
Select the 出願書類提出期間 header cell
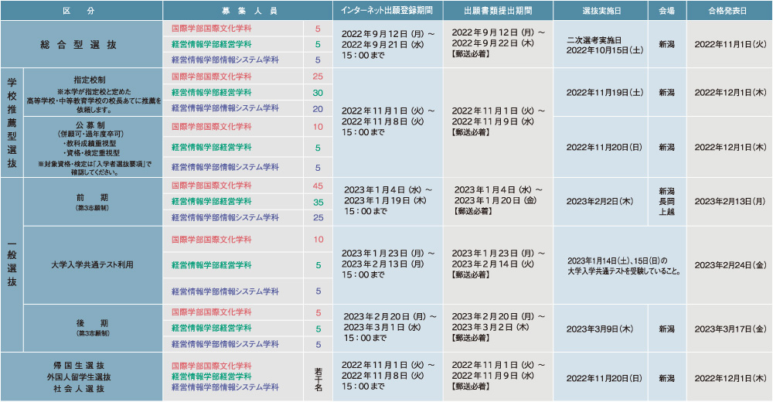coord(498,11)
